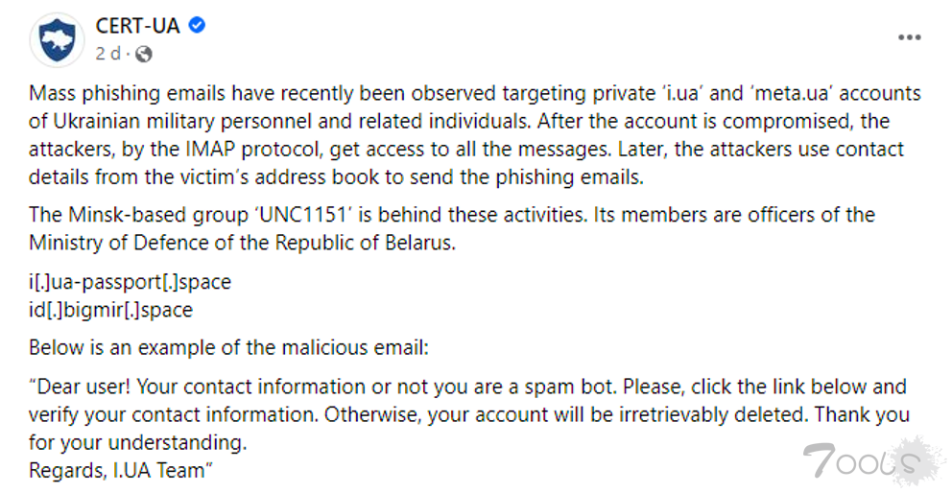
Task: Click the globe public-audience icon
Action: click(x=144, y=55)
